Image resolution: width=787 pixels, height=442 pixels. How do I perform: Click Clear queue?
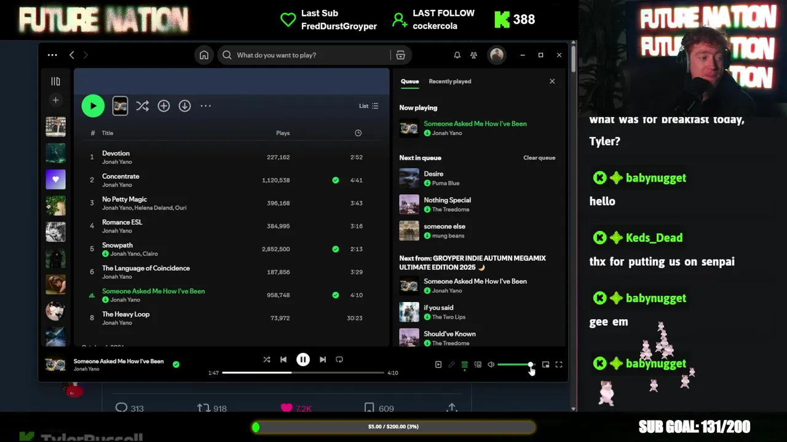[x=539, y=158]
